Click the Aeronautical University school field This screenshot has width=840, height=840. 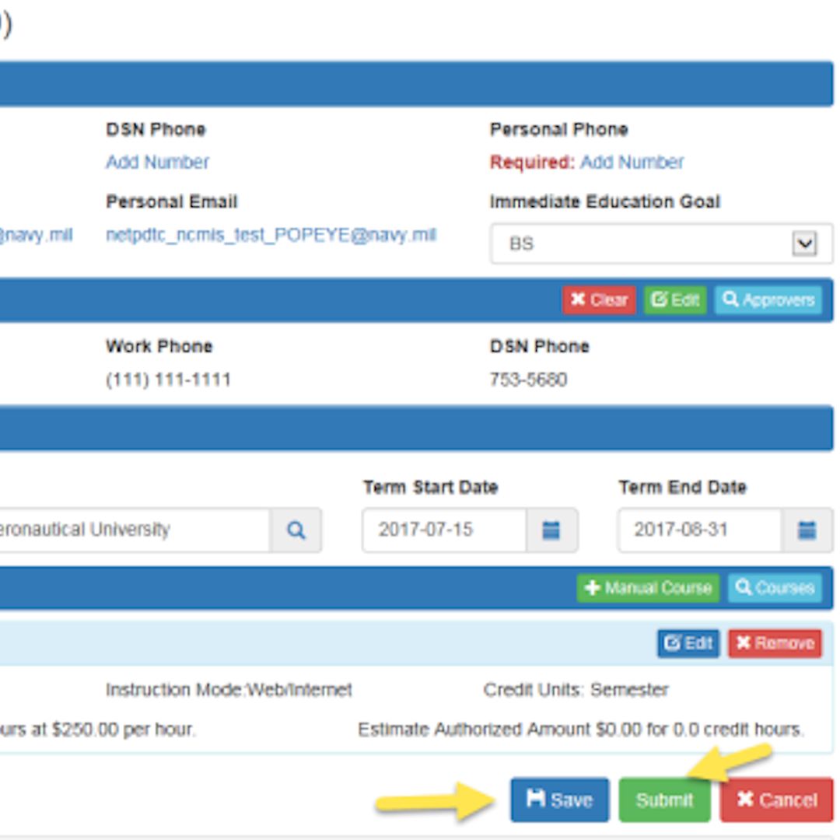tap(132, 530)
